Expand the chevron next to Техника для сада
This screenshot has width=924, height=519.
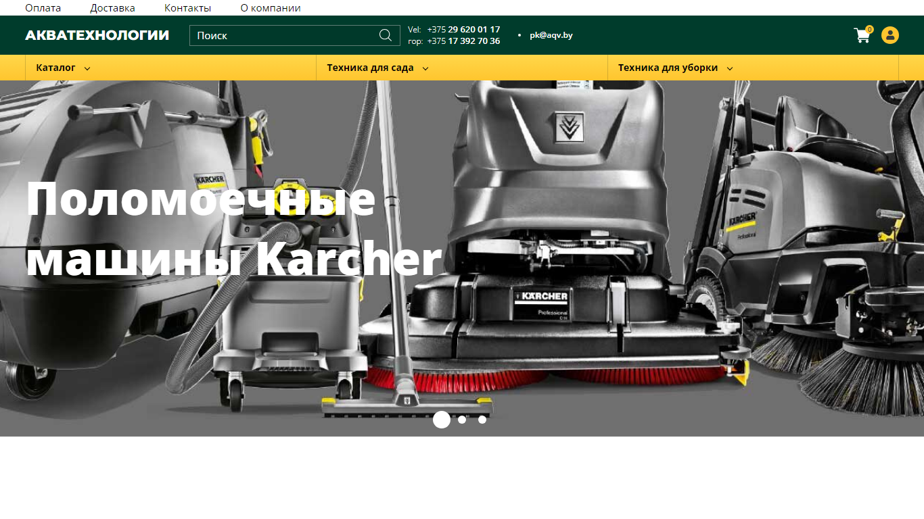(x=425, y=68)
